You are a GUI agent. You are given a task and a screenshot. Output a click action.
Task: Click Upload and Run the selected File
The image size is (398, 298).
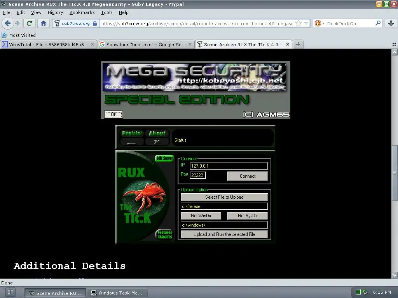tap(224, 234)
